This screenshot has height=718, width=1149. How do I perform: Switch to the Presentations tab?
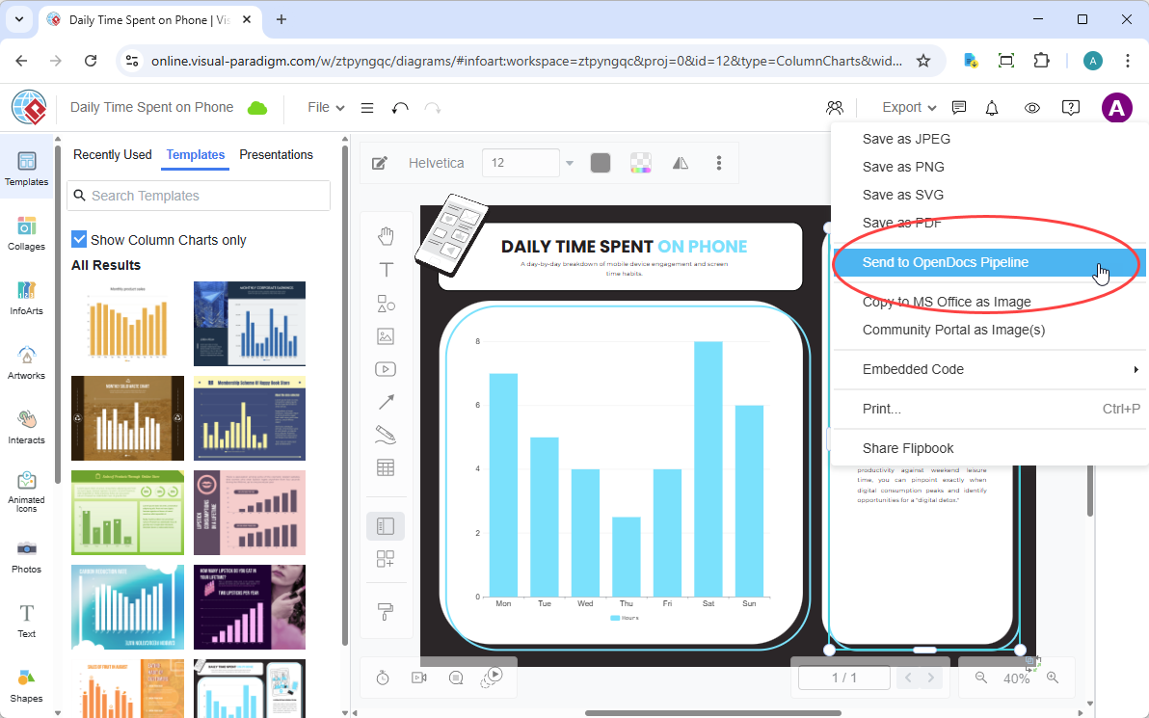coord(276,154)
